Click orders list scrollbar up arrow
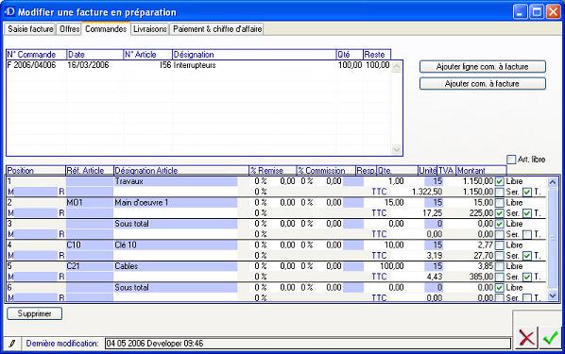 click(397, 67)
